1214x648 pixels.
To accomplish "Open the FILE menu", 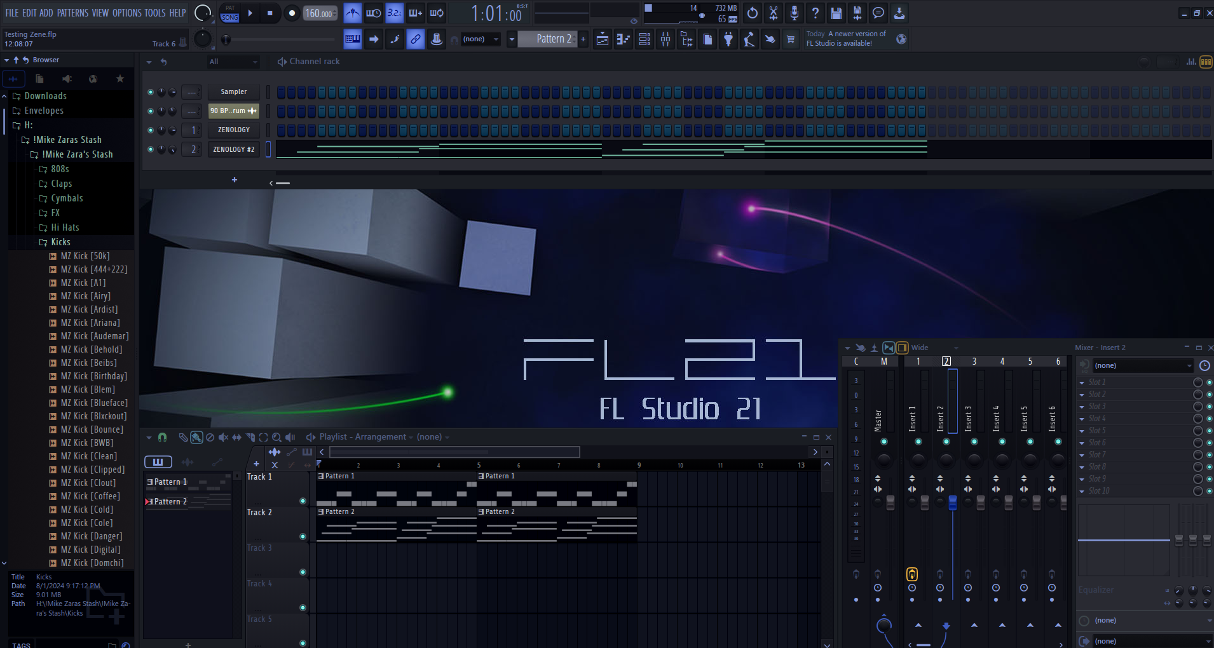I will [x=12, y=13].
